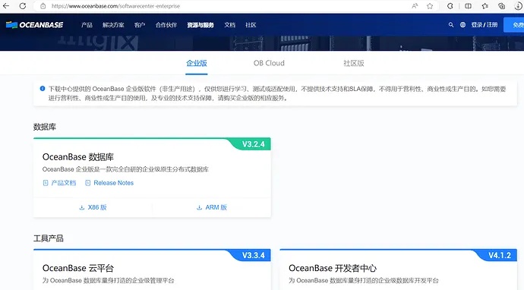Switch to 社区版 tab
524x290 pixels.
coord(354,63)
